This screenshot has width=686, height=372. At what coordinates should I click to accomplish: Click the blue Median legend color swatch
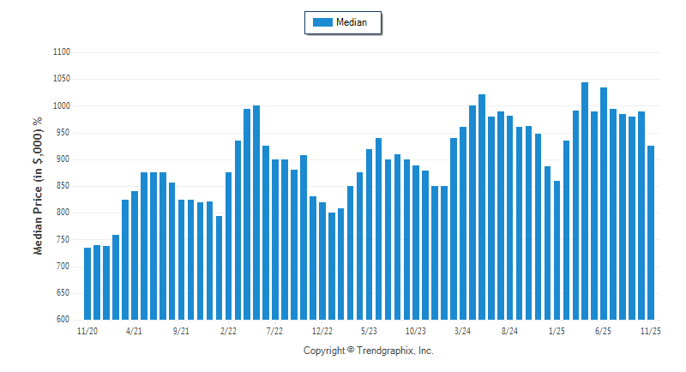(x=322, y=22)
